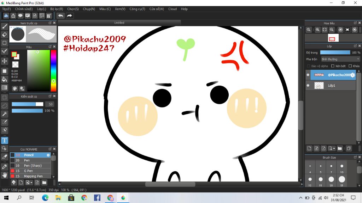Select the Pencil brush
This screenshot has height=203, width=362.
point(30,155)
